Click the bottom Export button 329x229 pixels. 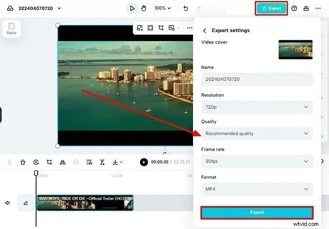click(257, 212)
